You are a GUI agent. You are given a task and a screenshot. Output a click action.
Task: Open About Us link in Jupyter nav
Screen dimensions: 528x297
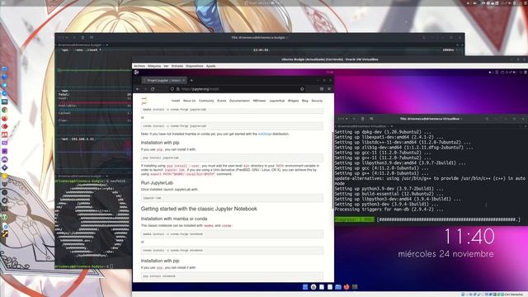pyautogui.click(x=189, y=101)
